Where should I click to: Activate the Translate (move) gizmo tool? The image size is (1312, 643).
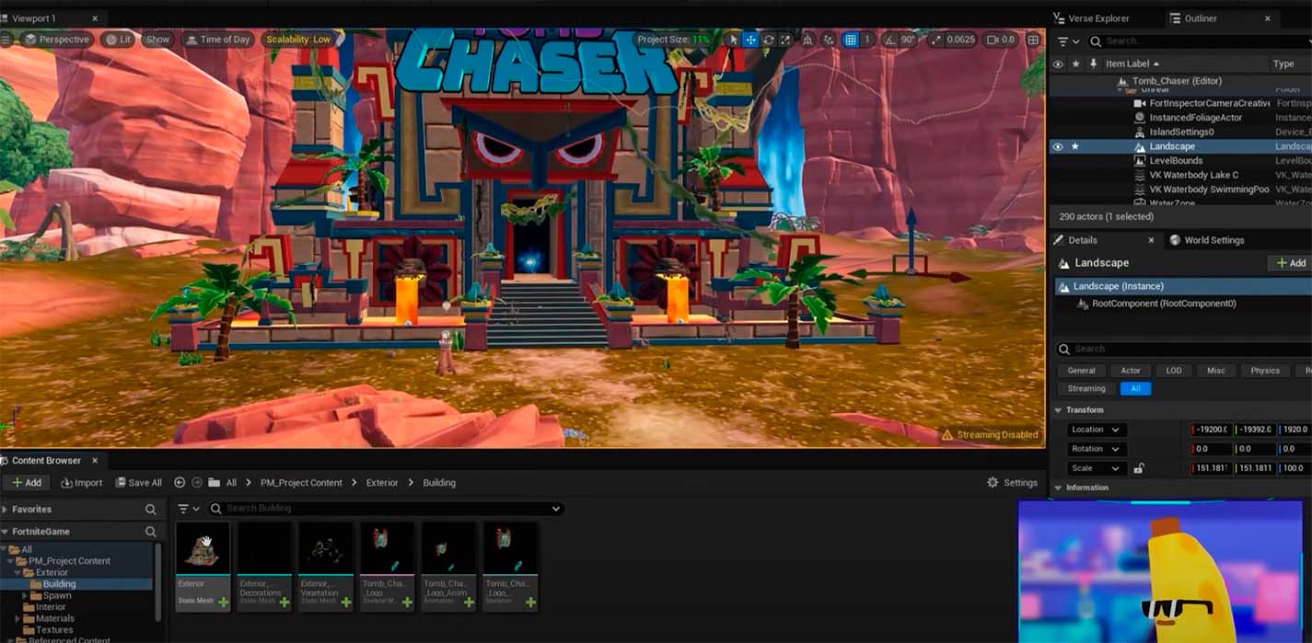[750, 40]
